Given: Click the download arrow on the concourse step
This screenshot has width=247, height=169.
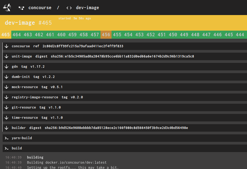Looking at the screenshot, I should [x=6, y=46].
